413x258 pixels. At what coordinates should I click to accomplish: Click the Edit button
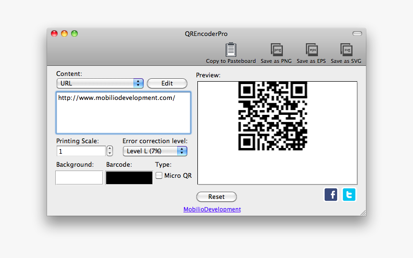[x=167, y=83]
